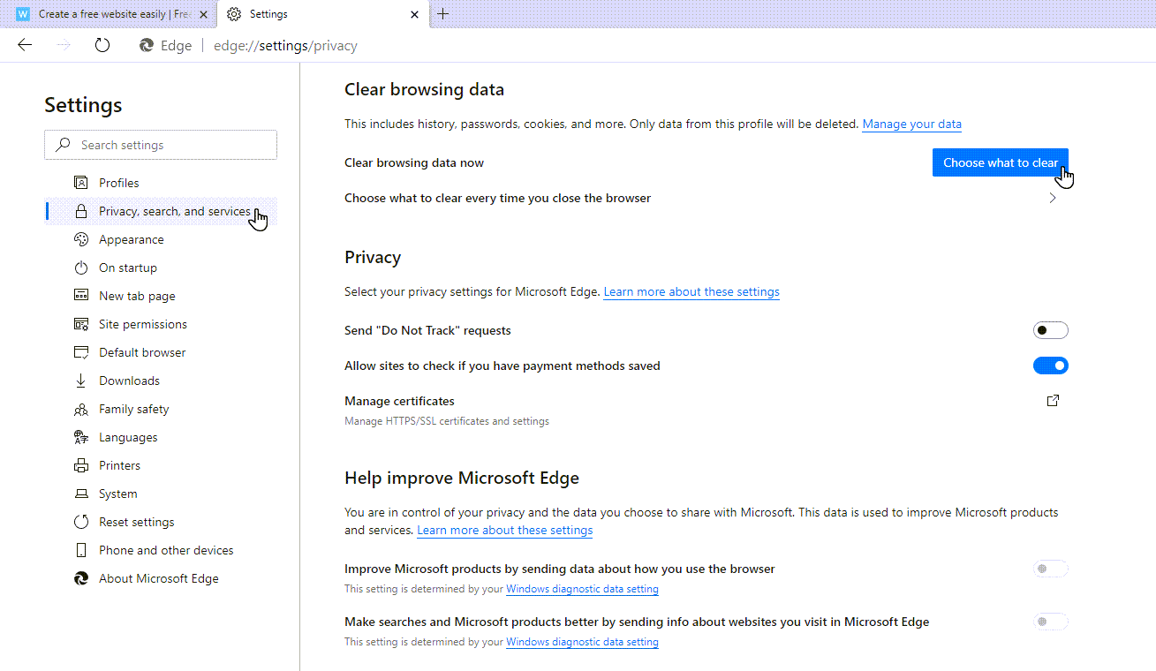Open Reset settings section

pos(161,522)
